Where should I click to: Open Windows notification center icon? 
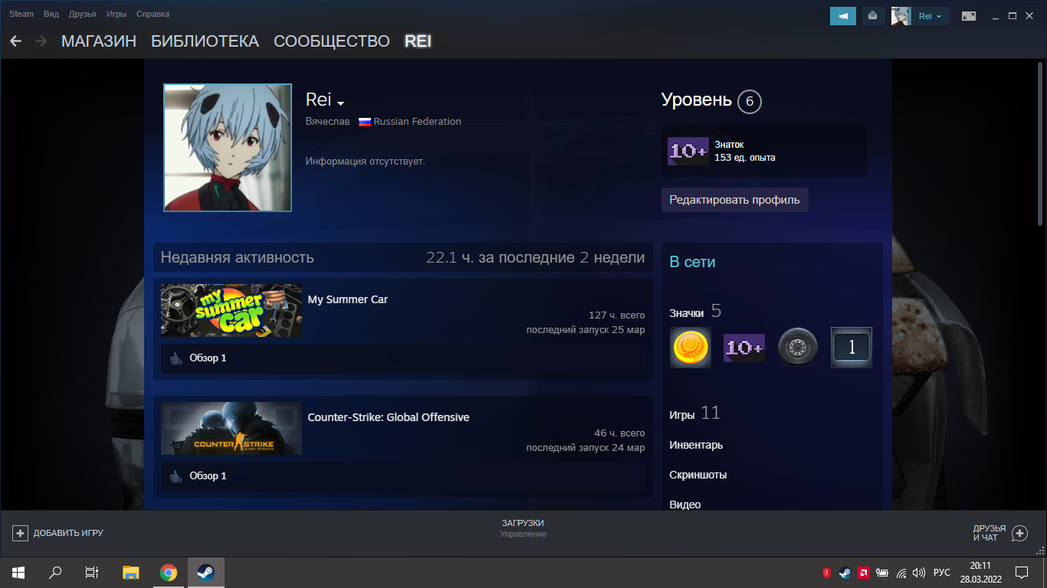[1022, 572]
